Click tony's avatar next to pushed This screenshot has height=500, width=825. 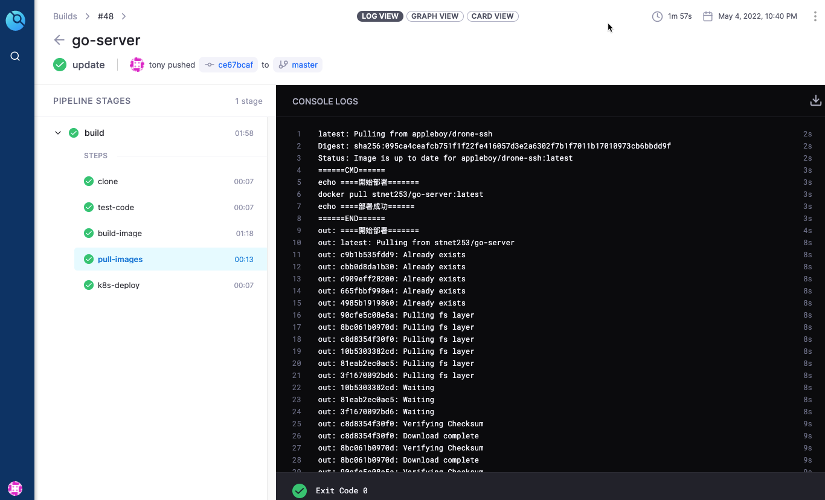[137, 65]
